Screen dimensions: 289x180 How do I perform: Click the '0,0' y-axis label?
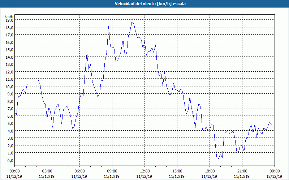10,160
